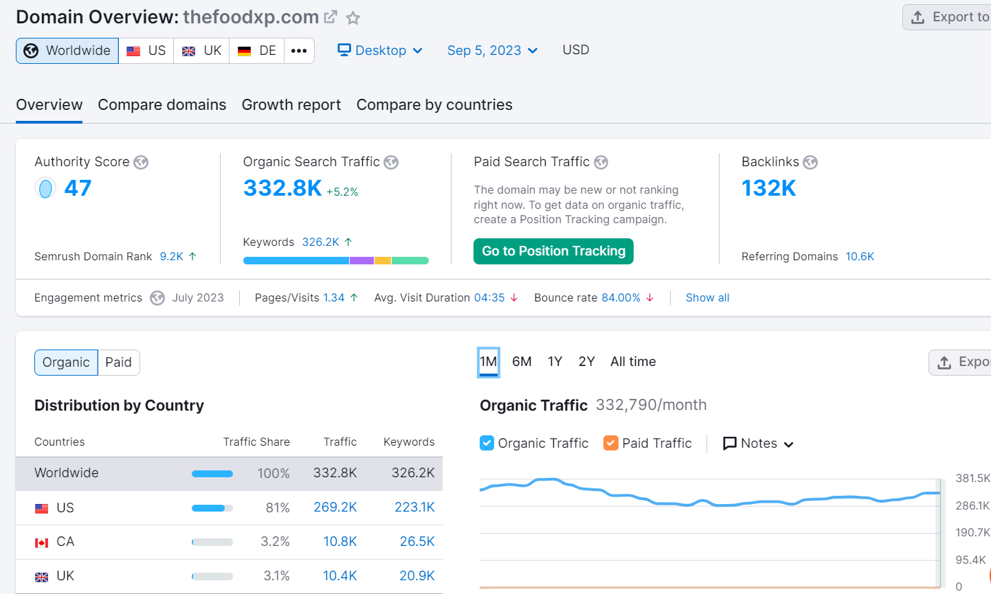The width and height of the screenshot is (991, 594).
Task: Toggle the Paid Traffic checkbox
Action: pos(611,443)
